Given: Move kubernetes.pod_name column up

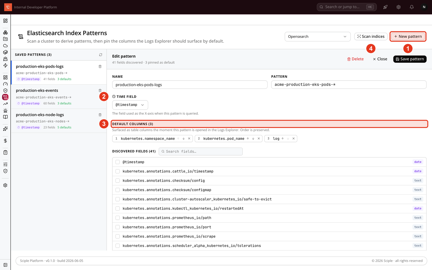Looking at the screenshot, I should (248, 139).
